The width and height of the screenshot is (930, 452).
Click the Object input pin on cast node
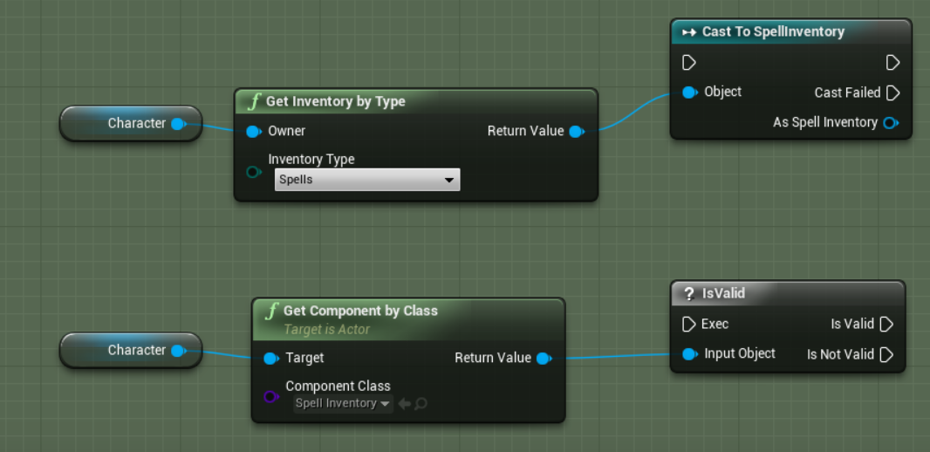(689, 92)
